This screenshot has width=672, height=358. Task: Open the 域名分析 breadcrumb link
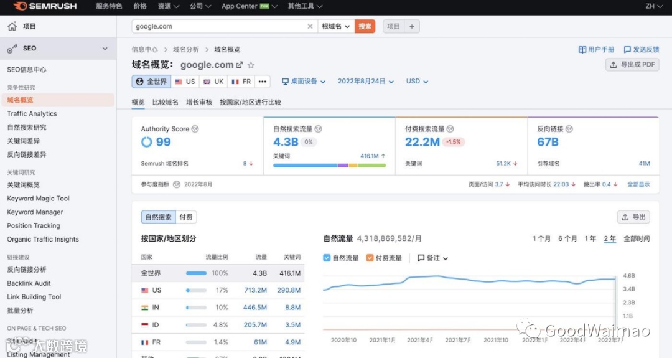point(186,50)
